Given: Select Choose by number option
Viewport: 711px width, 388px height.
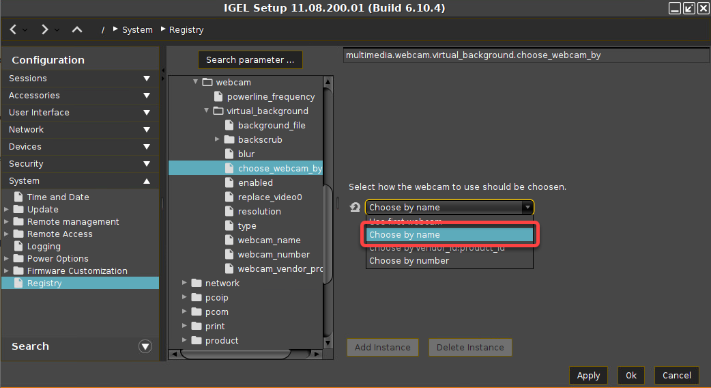Looking at the screenshot, I should tap(409, 260).
